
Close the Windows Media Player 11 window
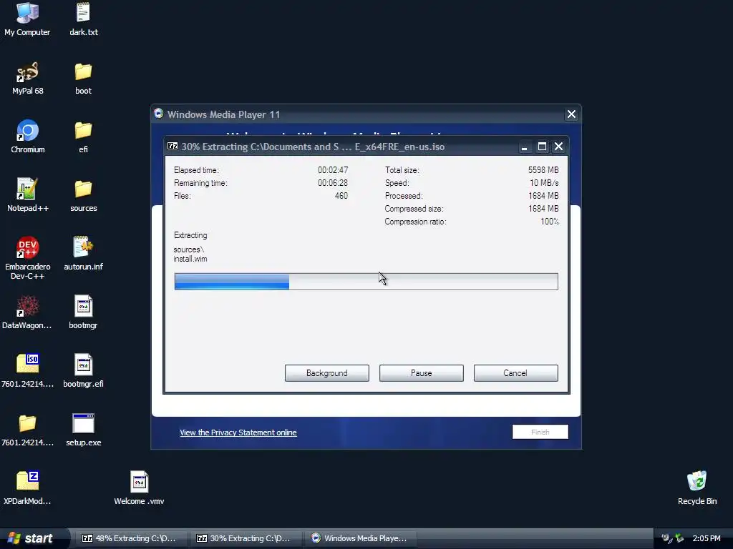tap(571, 114)
